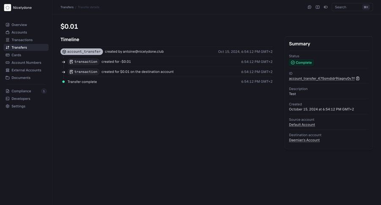This screenshot has width=381, height=205.
Task: Click the Account Numbers icon
Action: [8, 63]
